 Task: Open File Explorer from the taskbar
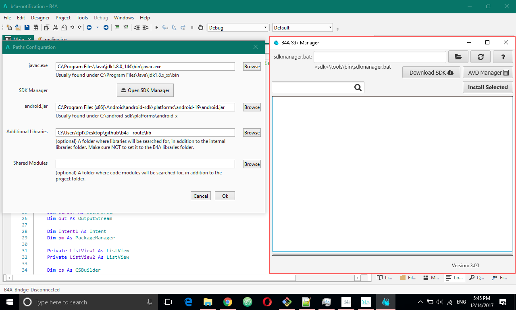tap(208, 302)
